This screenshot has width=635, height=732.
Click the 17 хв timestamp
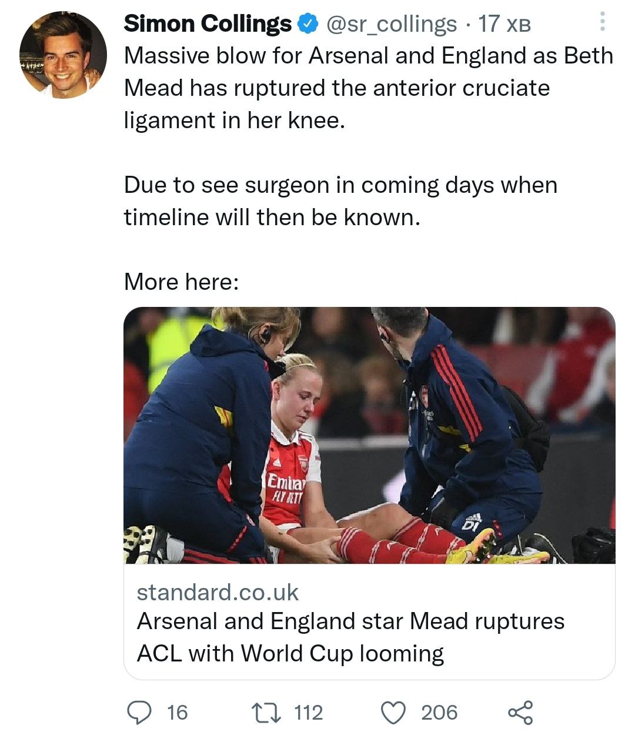(x=504, y=24)
